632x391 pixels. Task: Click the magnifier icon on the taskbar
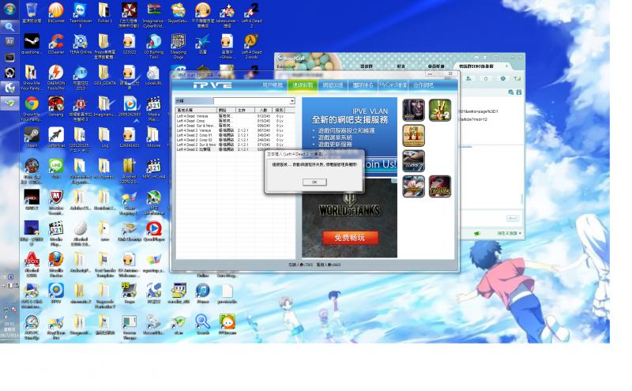[9, 26]
